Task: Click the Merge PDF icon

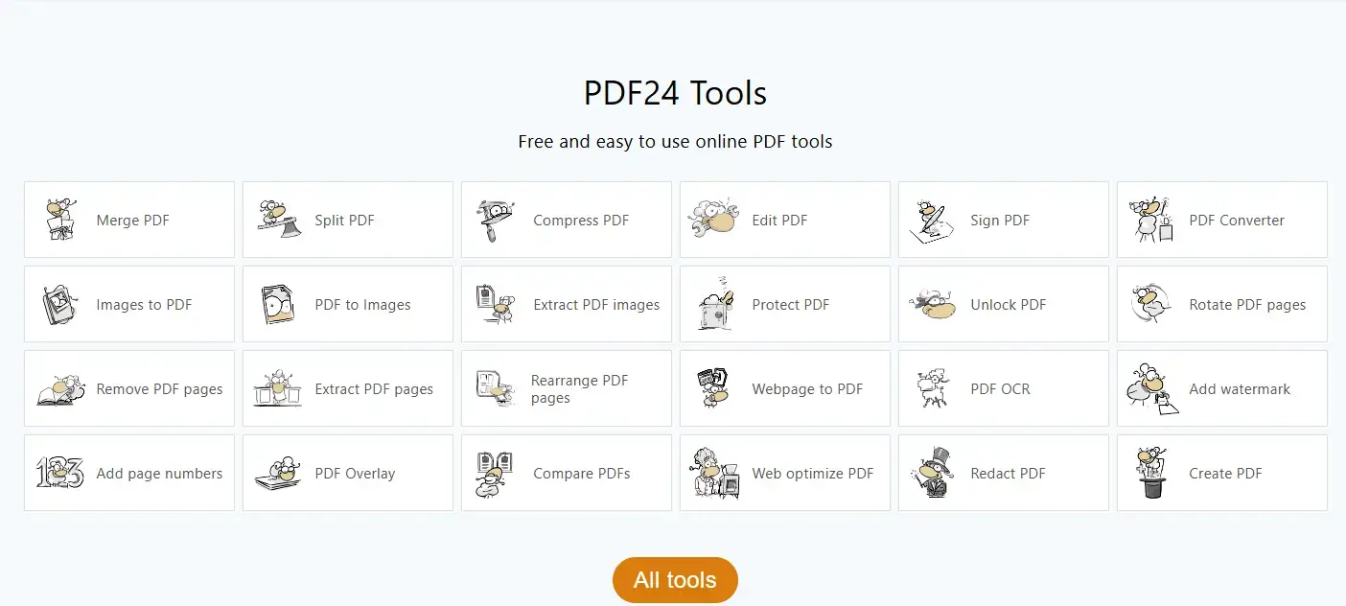Action: [60, 220]
